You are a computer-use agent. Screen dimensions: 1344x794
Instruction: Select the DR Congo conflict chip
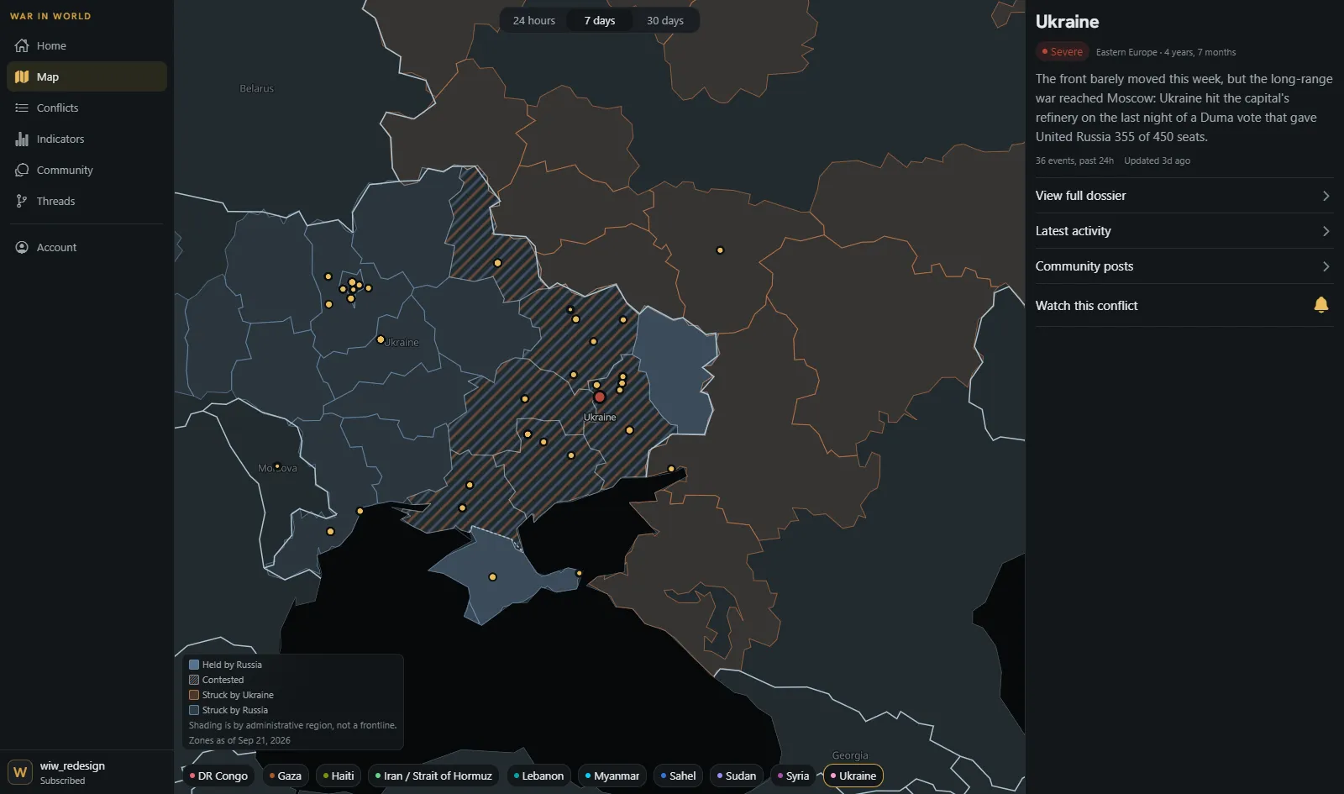click(x=218, y=776)
